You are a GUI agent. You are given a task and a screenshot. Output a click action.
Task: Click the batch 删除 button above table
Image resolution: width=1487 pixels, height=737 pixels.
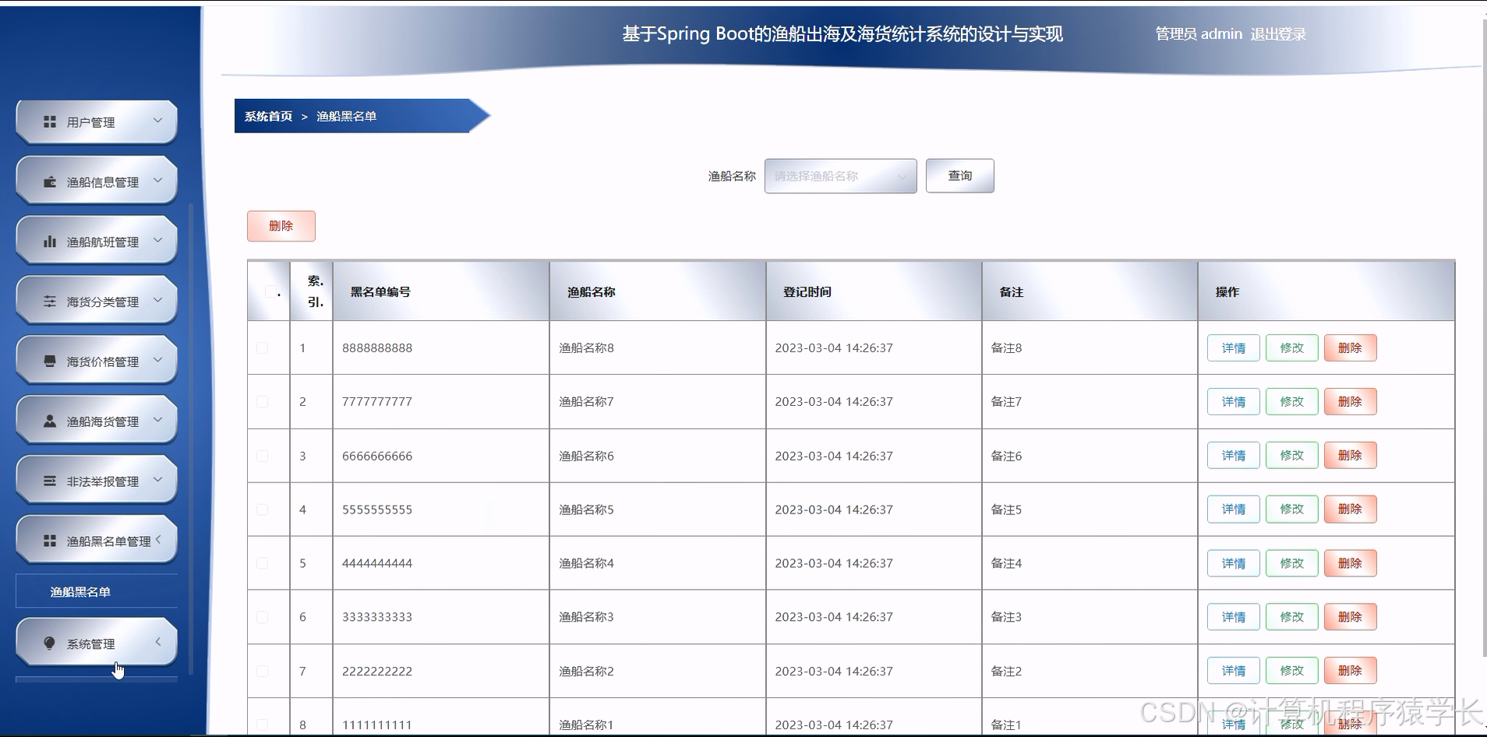(281, 226)
